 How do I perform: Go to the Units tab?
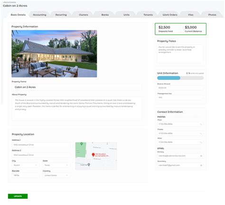coord(126,15)
